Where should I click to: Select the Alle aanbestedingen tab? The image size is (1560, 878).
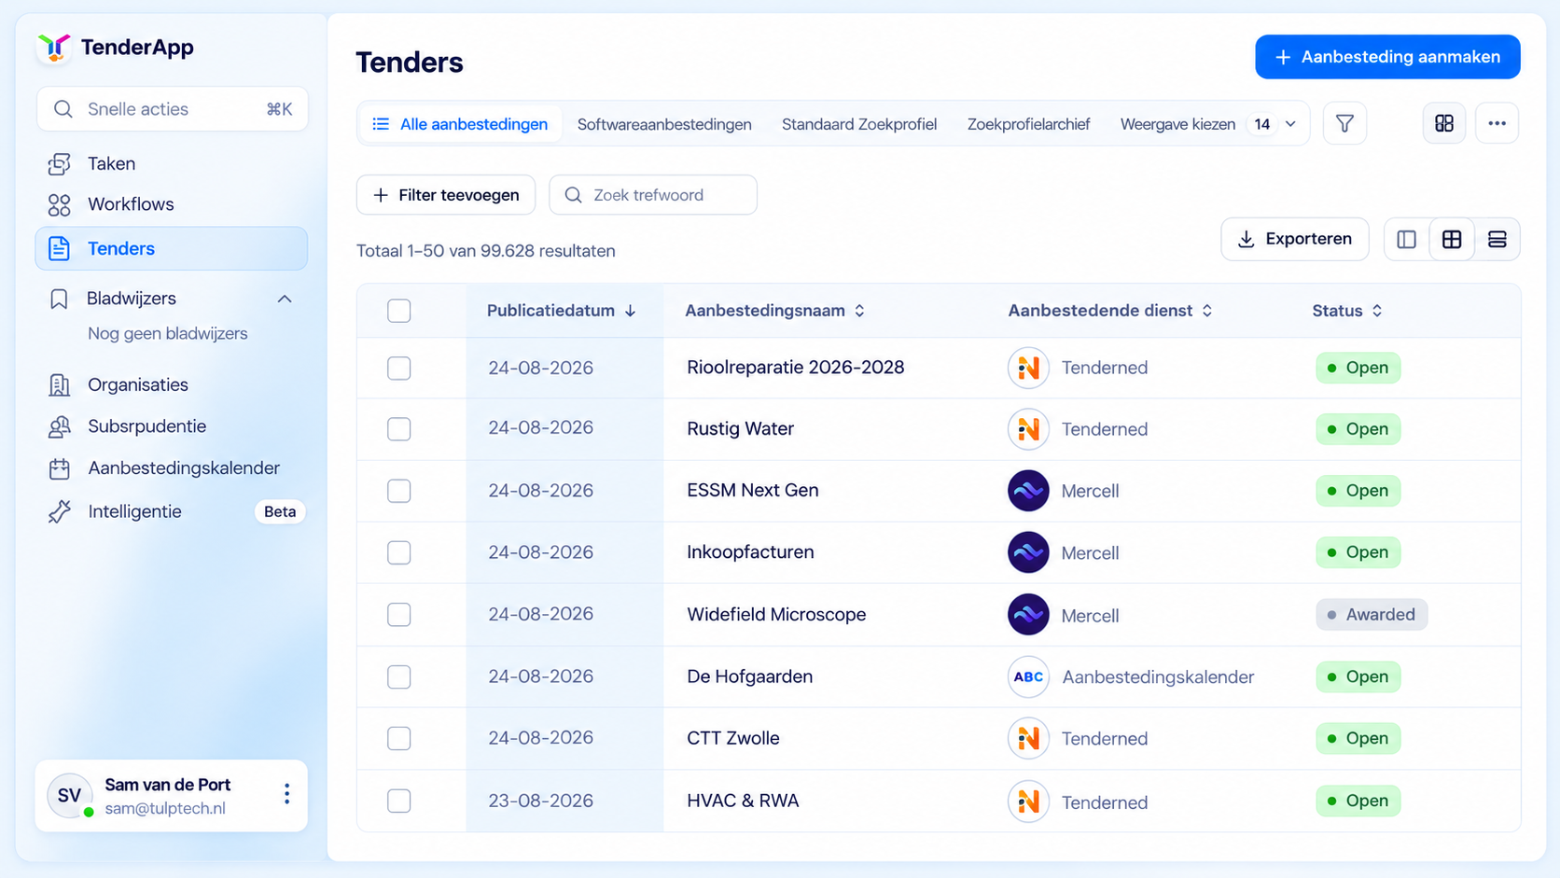click(x=460, y=124)
